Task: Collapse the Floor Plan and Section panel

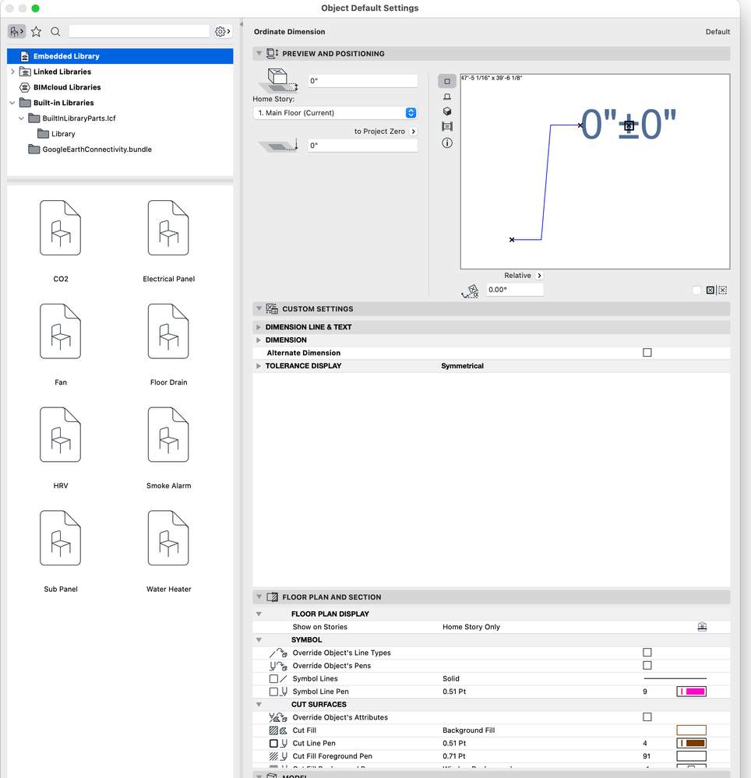Action: 258,597
